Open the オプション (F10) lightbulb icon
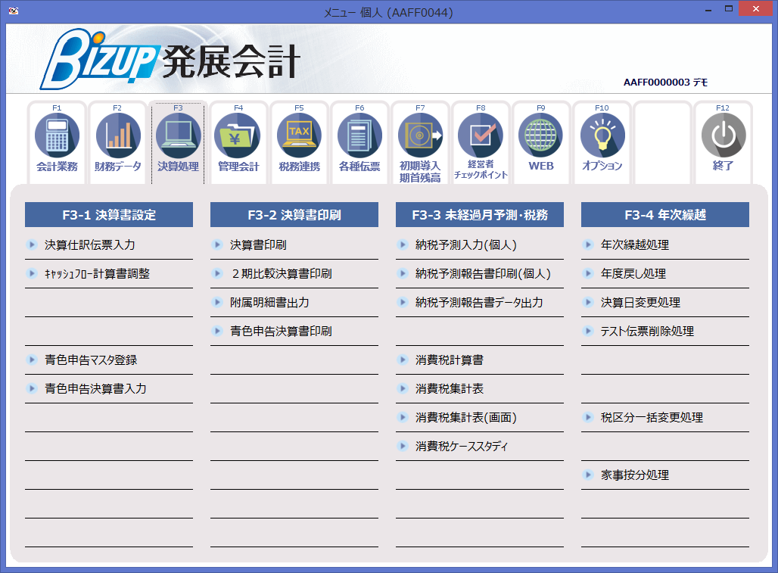The height and width of the screenshot is (573, 778). tap(602, 140)
